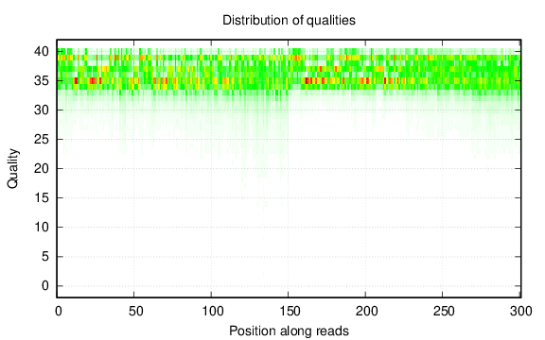
Task: Select the 'Position along reads' axis label
Action: (x=289, y=331)
